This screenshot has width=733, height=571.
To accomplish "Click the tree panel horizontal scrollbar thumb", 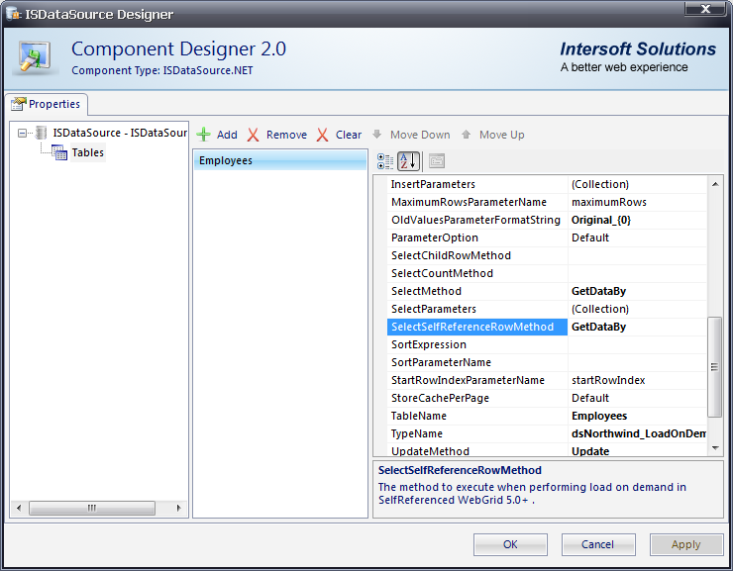I will point(91,508).
